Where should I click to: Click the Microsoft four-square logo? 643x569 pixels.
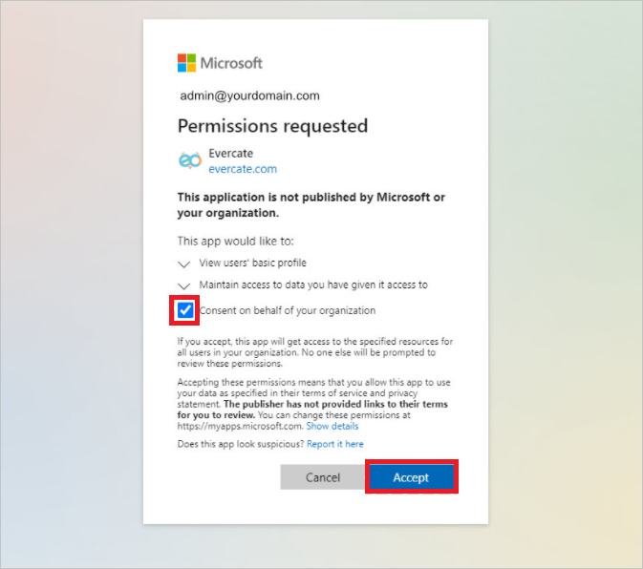pos(186,63)
